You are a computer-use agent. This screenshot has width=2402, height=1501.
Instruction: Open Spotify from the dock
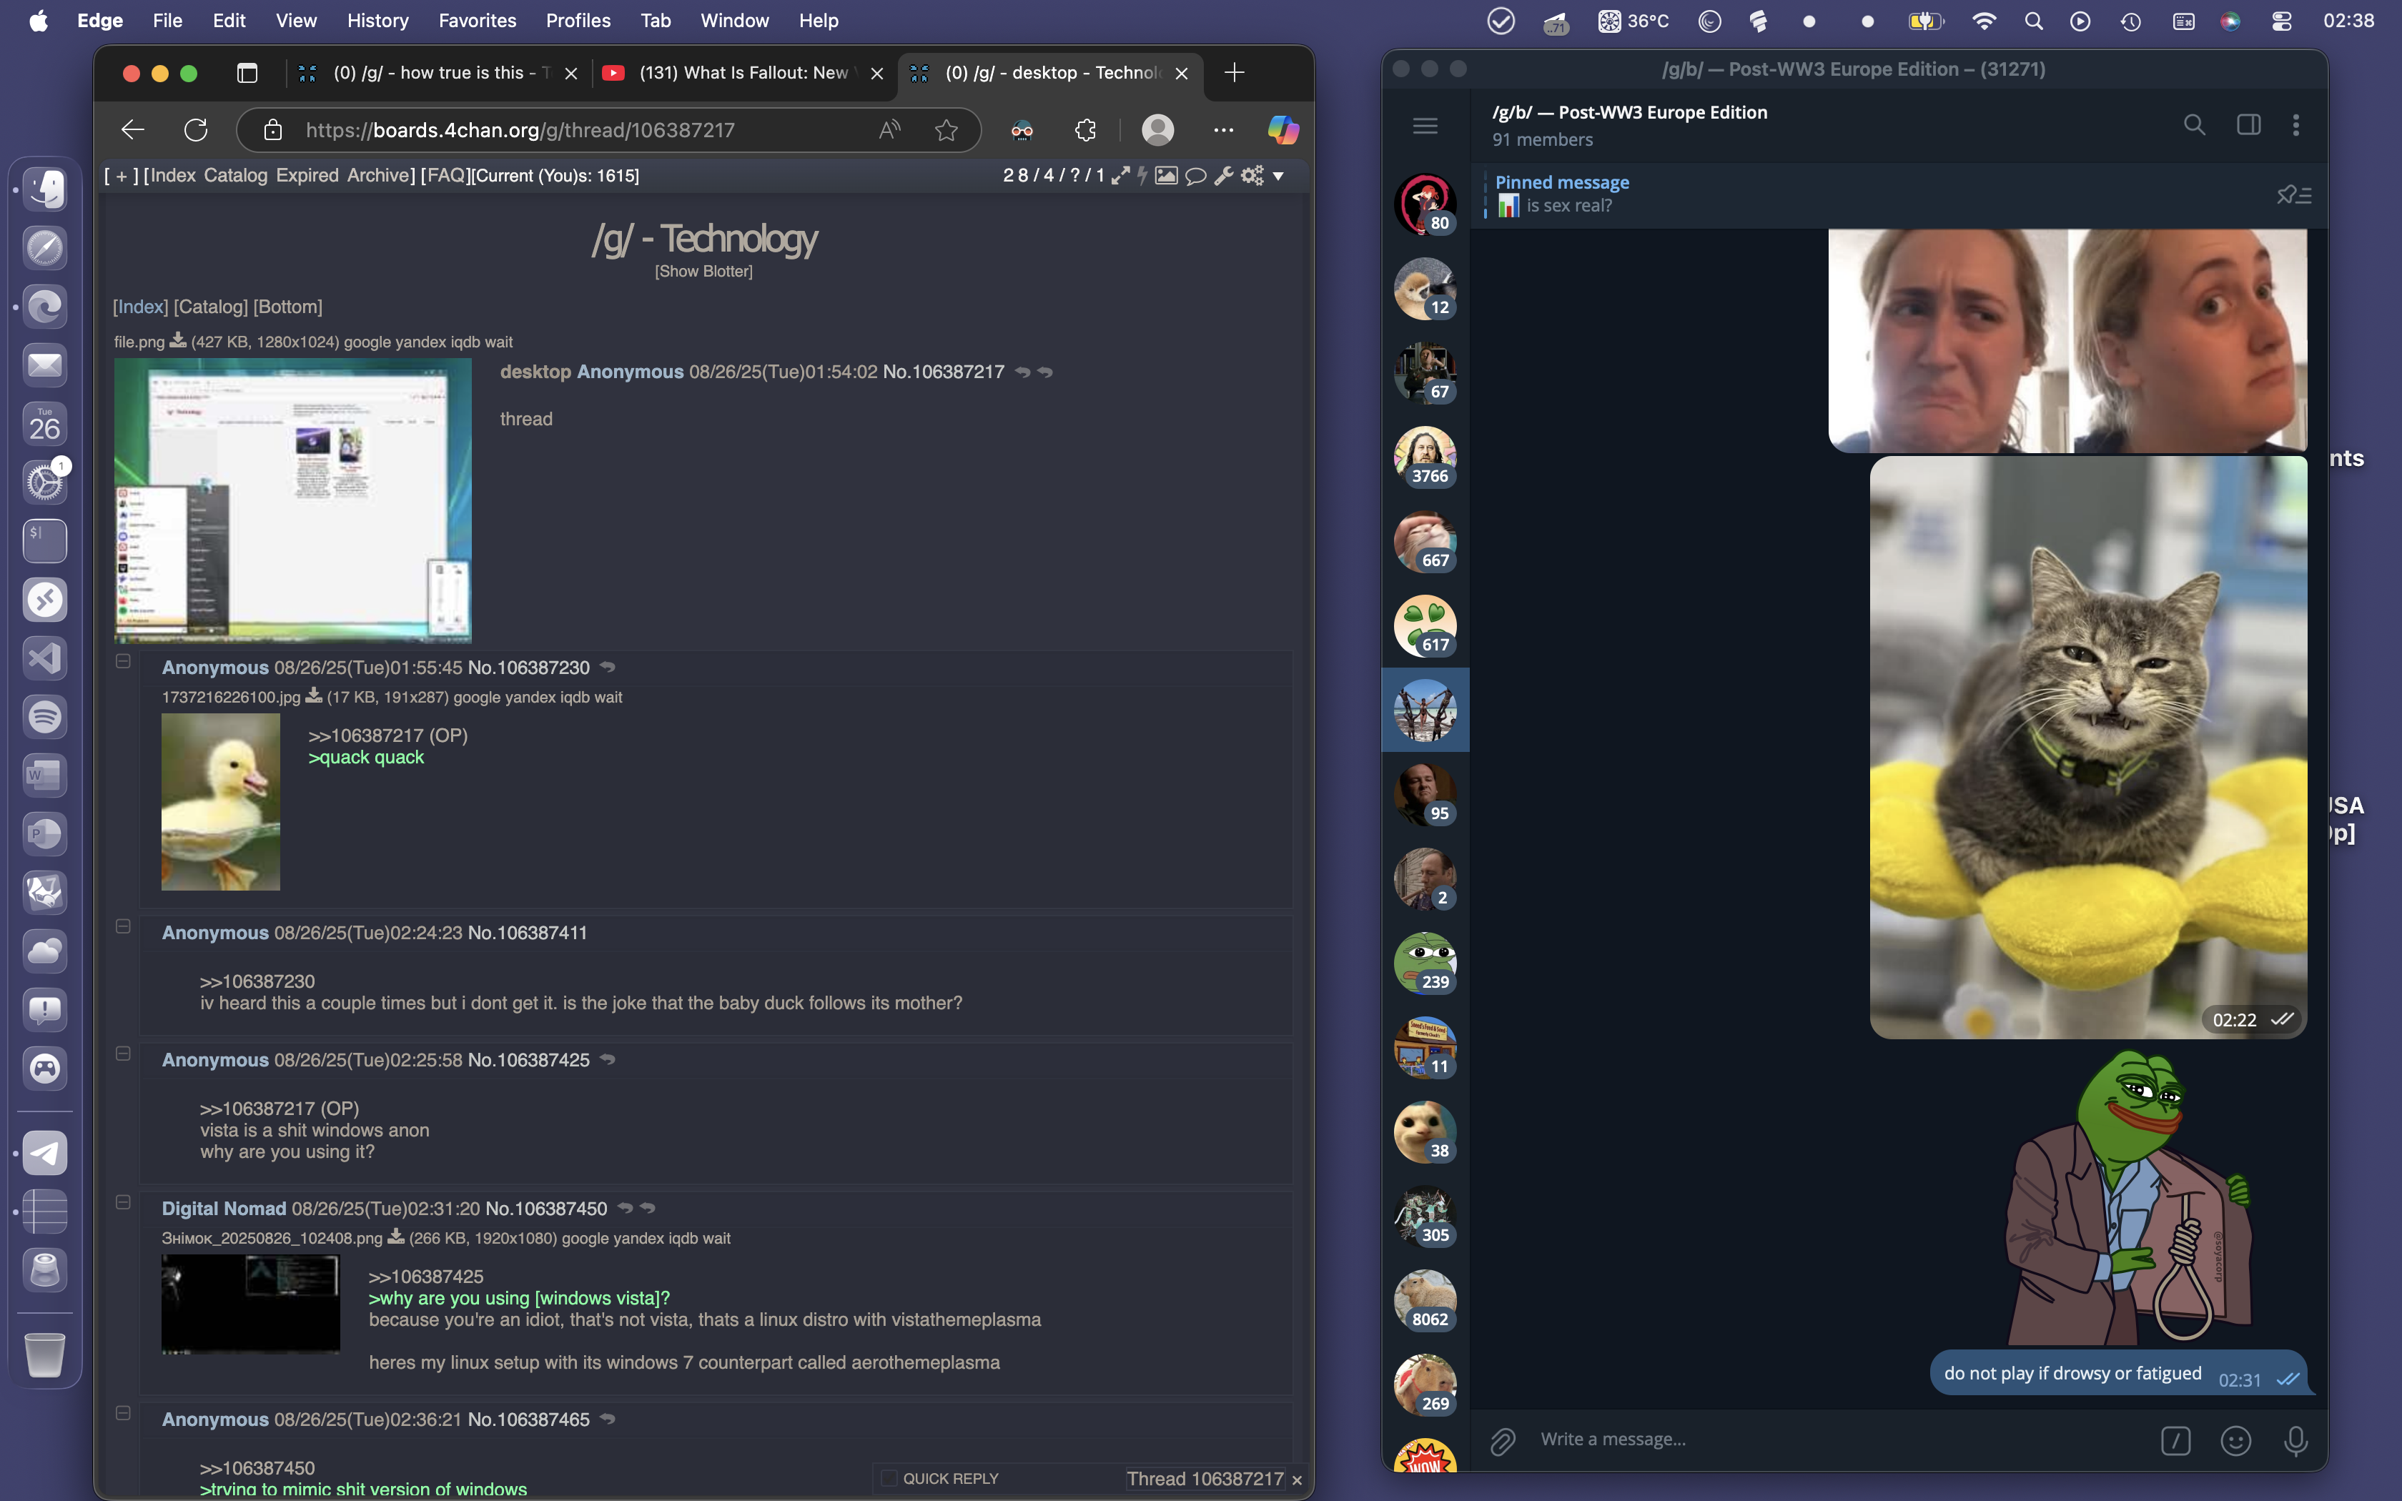(44, 717)
